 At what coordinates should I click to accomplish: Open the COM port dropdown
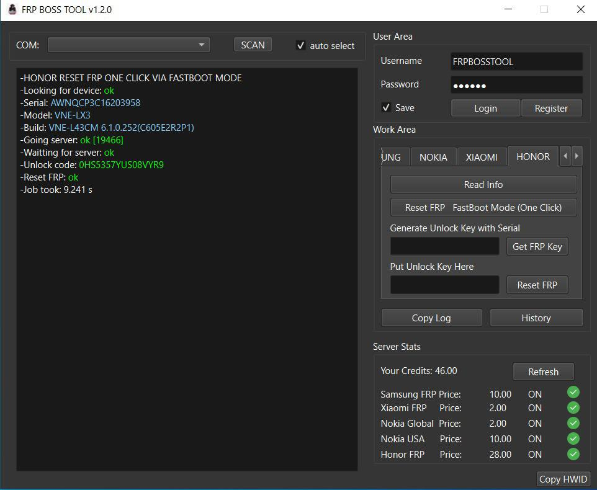pos(129,45)
